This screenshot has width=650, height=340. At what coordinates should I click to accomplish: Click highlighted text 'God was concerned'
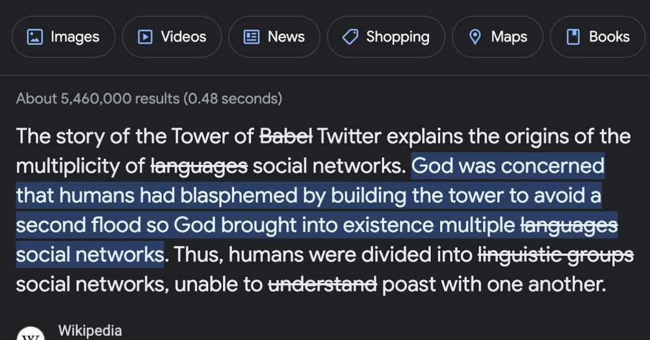pos(508,166)
